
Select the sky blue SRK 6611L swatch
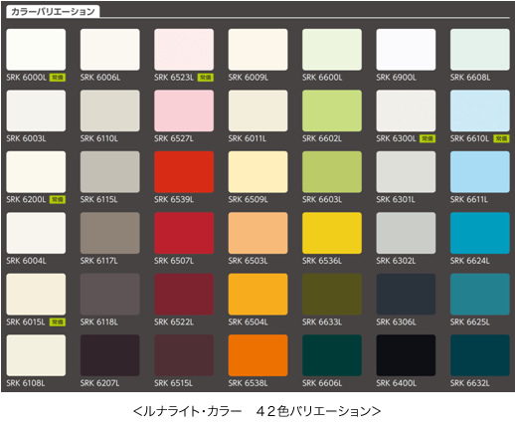click(480, 172)
